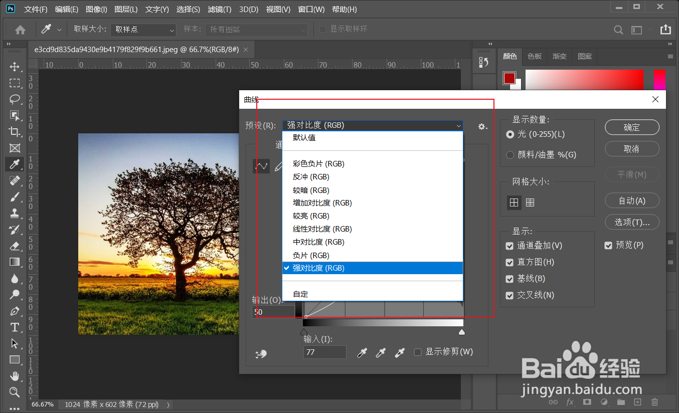
Task: Click the gray point eyedropper in Curves
Action: (381, 353)
